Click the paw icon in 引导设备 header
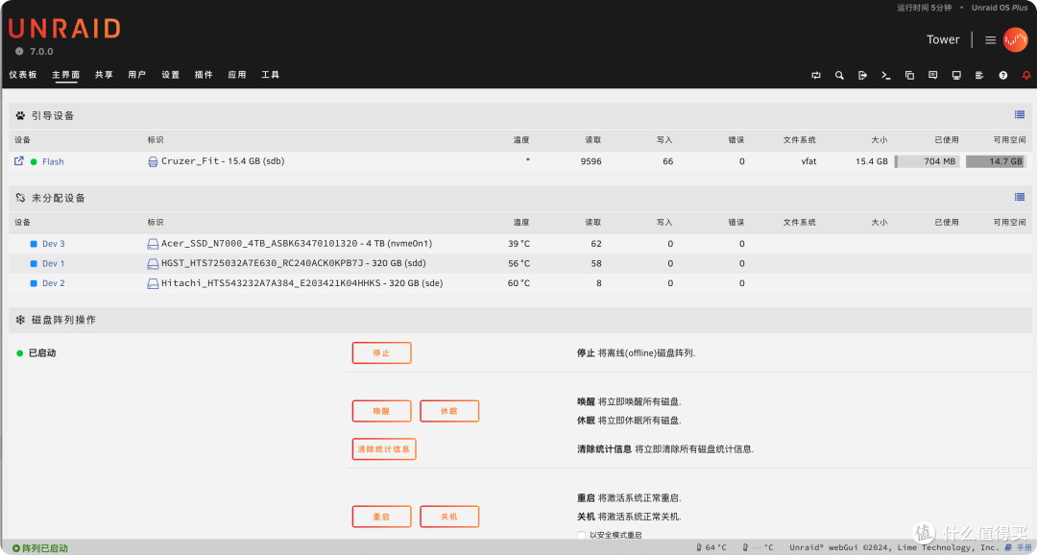 point(20,116)
